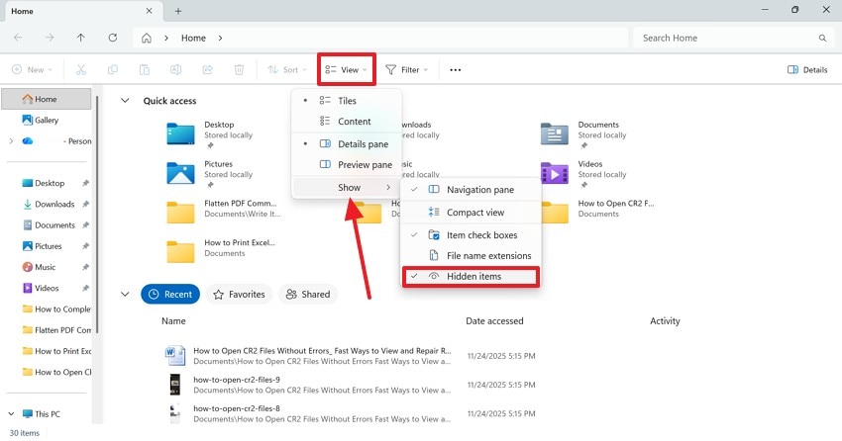Switch to the Recent tab
842x441 pixels.
(x=170, y=295)
